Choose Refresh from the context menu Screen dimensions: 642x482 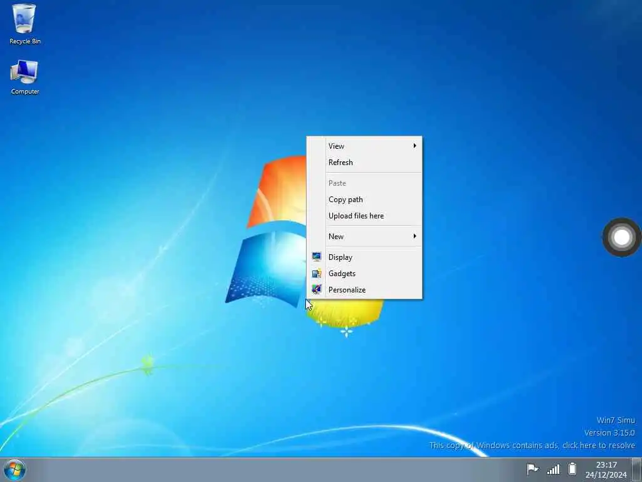point(364,163)
